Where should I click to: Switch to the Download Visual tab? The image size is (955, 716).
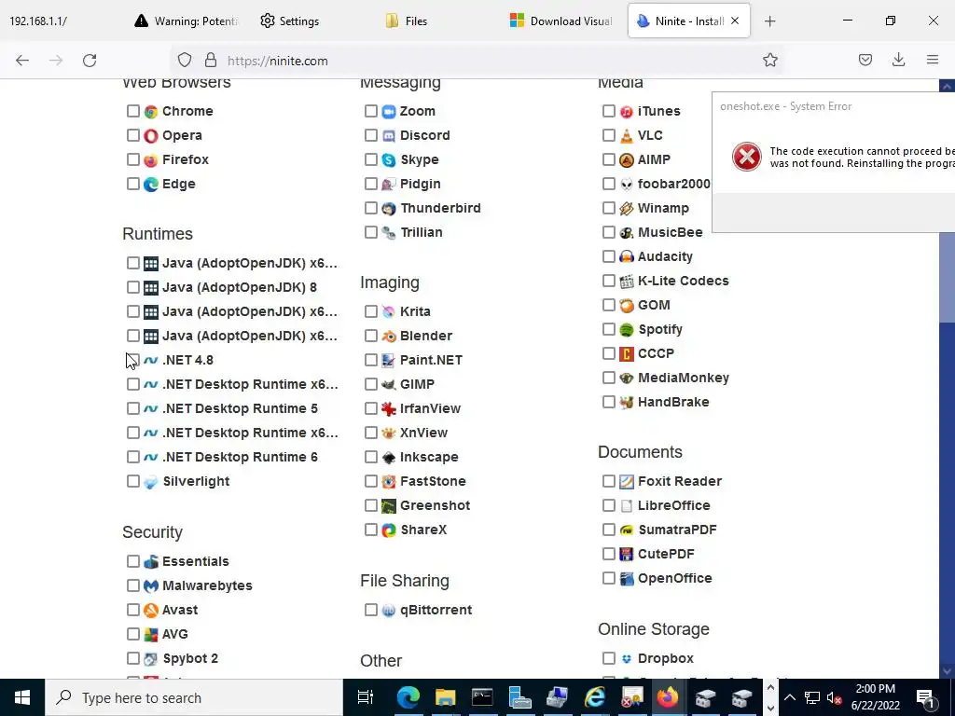pos(561,21)
